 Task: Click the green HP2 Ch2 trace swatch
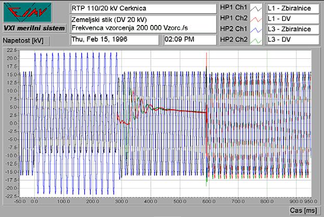(x=256, y=40)
